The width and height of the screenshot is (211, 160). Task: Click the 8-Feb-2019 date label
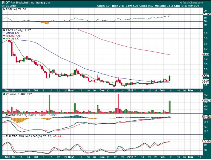(9, 6)
